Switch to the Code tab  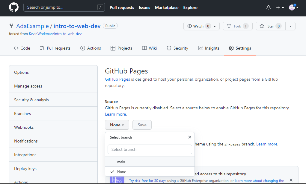pyautogui.click(x=22, y=48)
